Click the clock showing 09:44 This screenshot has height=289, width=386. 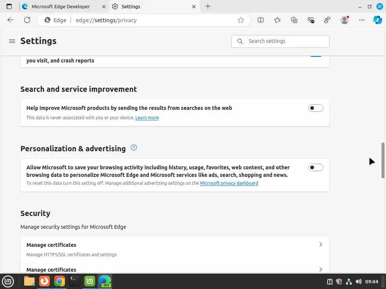(x=371, y=281)
